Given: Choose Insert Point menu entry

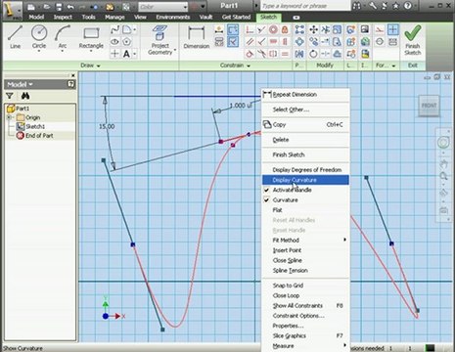Looking at the screenshot, I should 305,250.
